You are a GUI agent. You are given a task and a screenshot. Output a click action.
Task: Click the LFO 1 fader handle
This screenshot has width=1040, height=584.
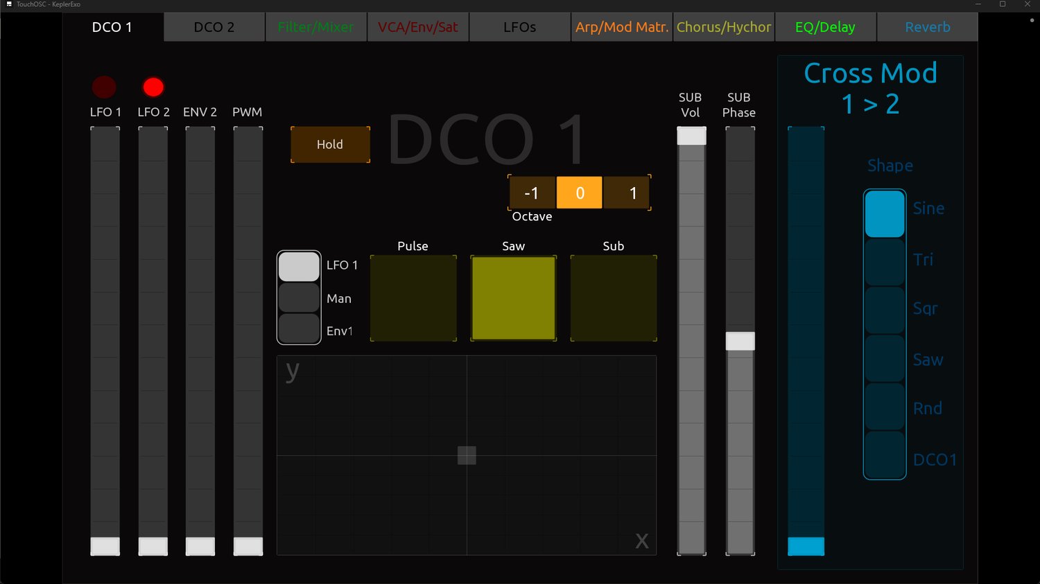pyautogui.click(x=105, y=547)
